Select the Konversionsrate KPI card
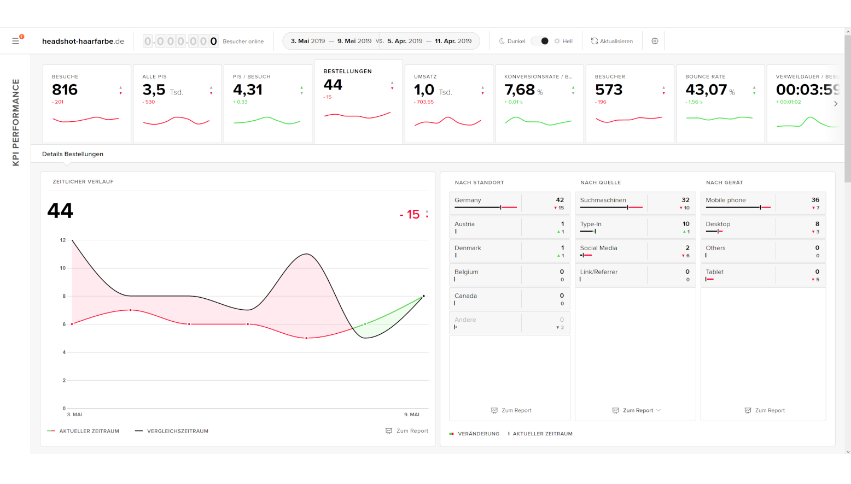This screenshot has width=851, height=484. (539, 104)
